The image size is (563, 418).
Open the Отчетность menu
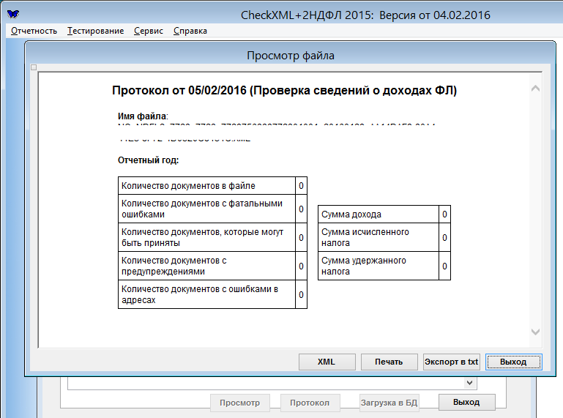tap(34, 31)
